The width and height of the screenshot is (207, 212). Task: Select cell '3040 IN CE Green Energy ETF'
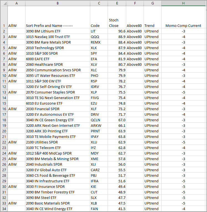tap(58, 120)
